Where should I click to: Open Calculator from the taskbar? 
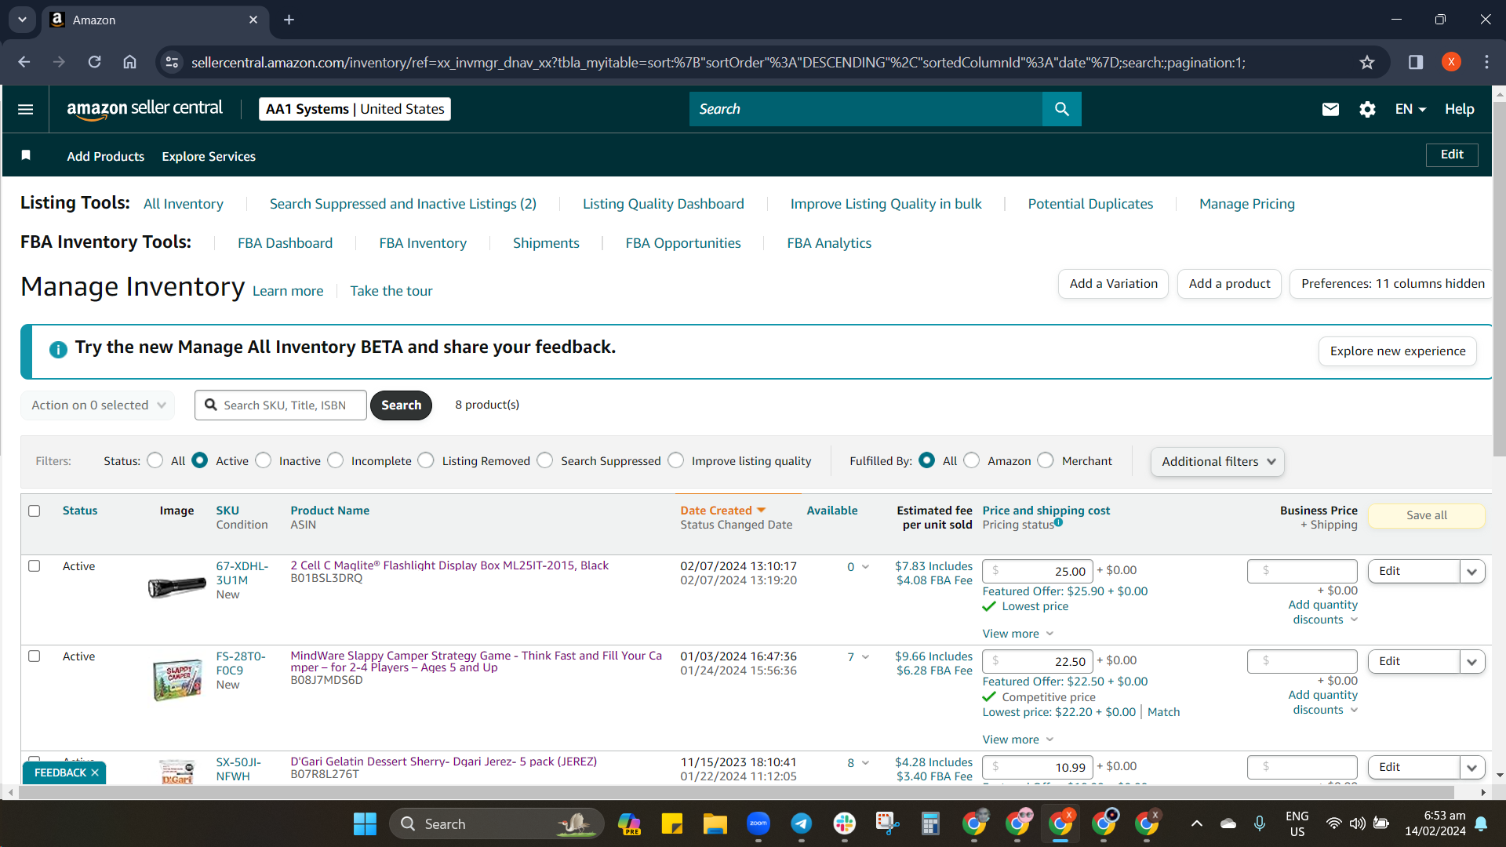coord(930,824)
